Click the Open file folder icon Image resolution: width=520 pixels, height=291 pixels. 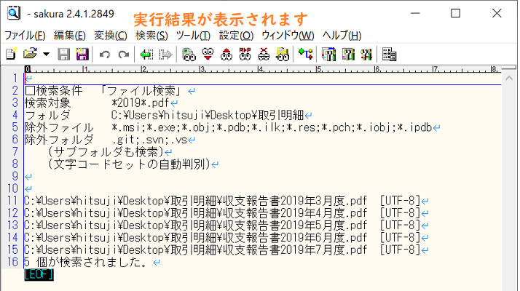coord(30,54)
